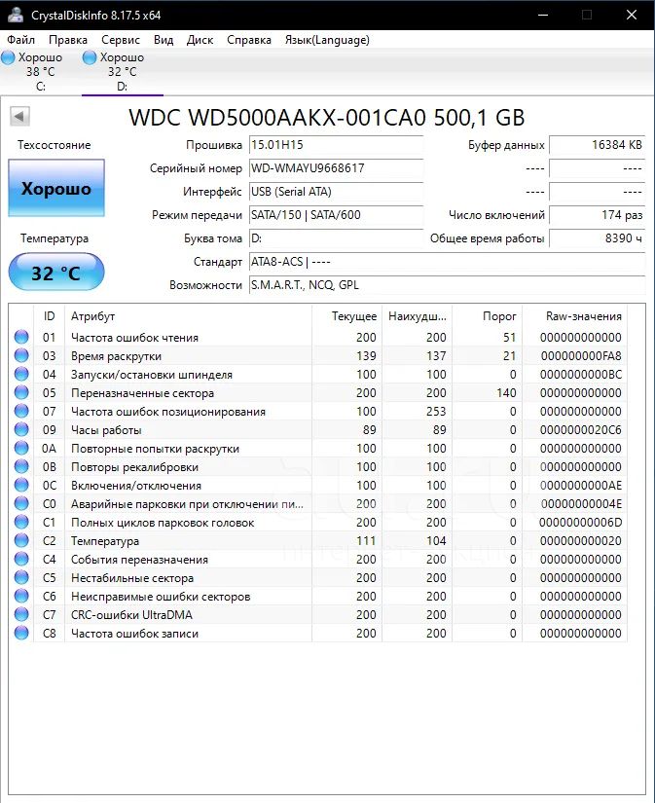Click the Raw-значения column header
Viewport: 655px width, 803px height.
pos(574,316)
